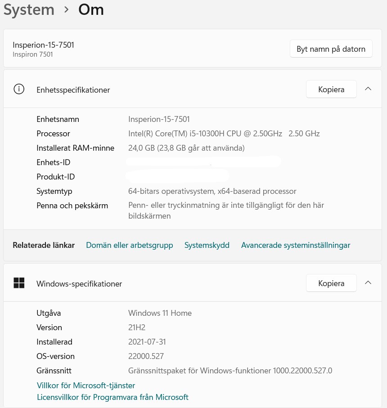Click the Installerat RAM-minne label
Image resolution: width=387 pixels, height=408 pixels.
click(76, 148)
